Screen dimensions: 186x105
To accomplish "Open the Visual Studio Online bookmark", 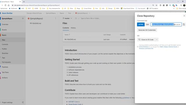I will pyautogui.click(x=127, y=8).
